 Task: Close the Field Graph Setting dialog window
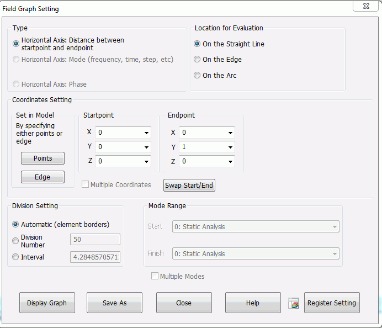pyautogui.click(x=362, y=6)
